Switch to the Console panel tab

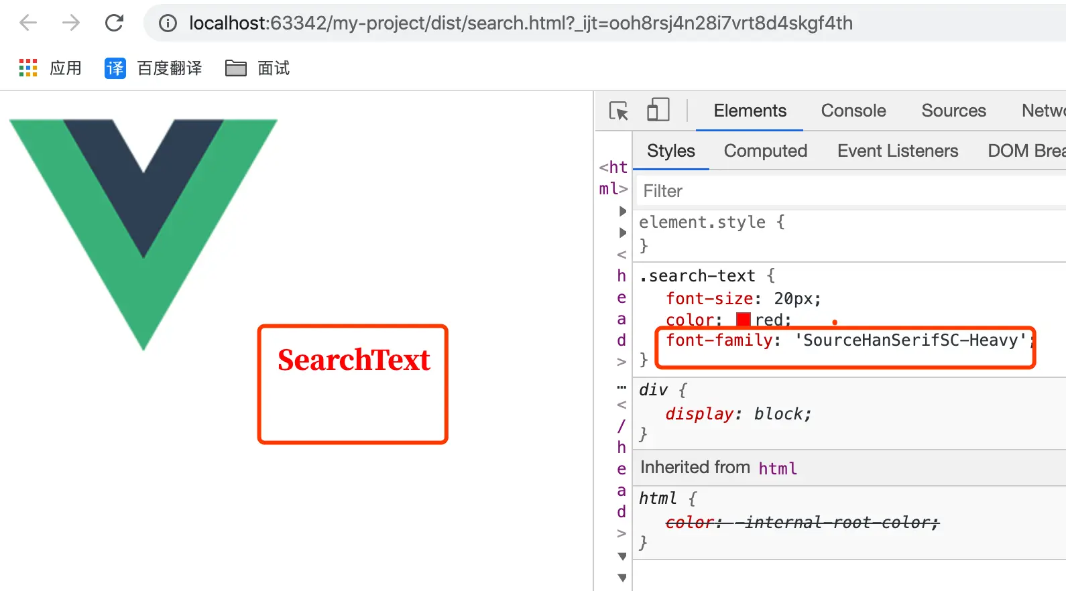point(853,111)
